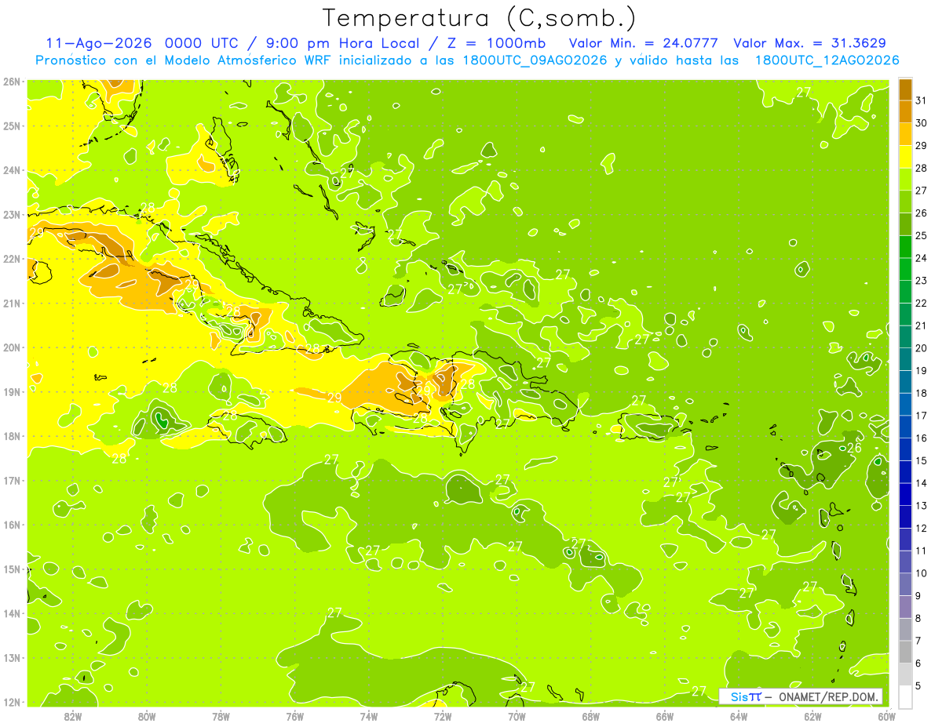Click the 19N latitude axis label
942x727 pixels.
12,391
